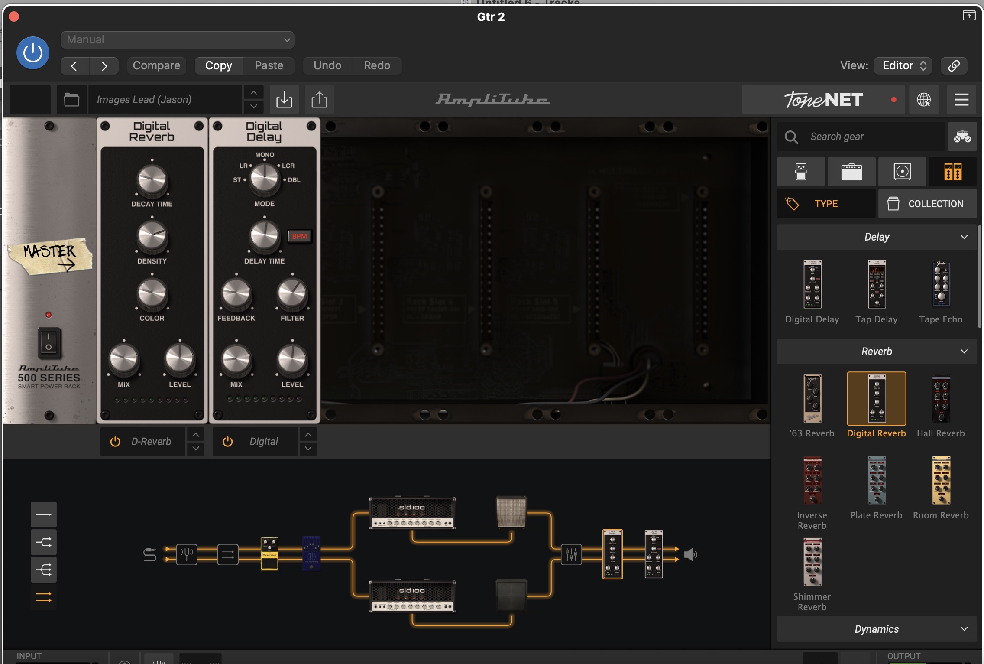Open the View Editor dropdown
The height and width of the screenshot is (664, 984).
[x=903, y=65]
